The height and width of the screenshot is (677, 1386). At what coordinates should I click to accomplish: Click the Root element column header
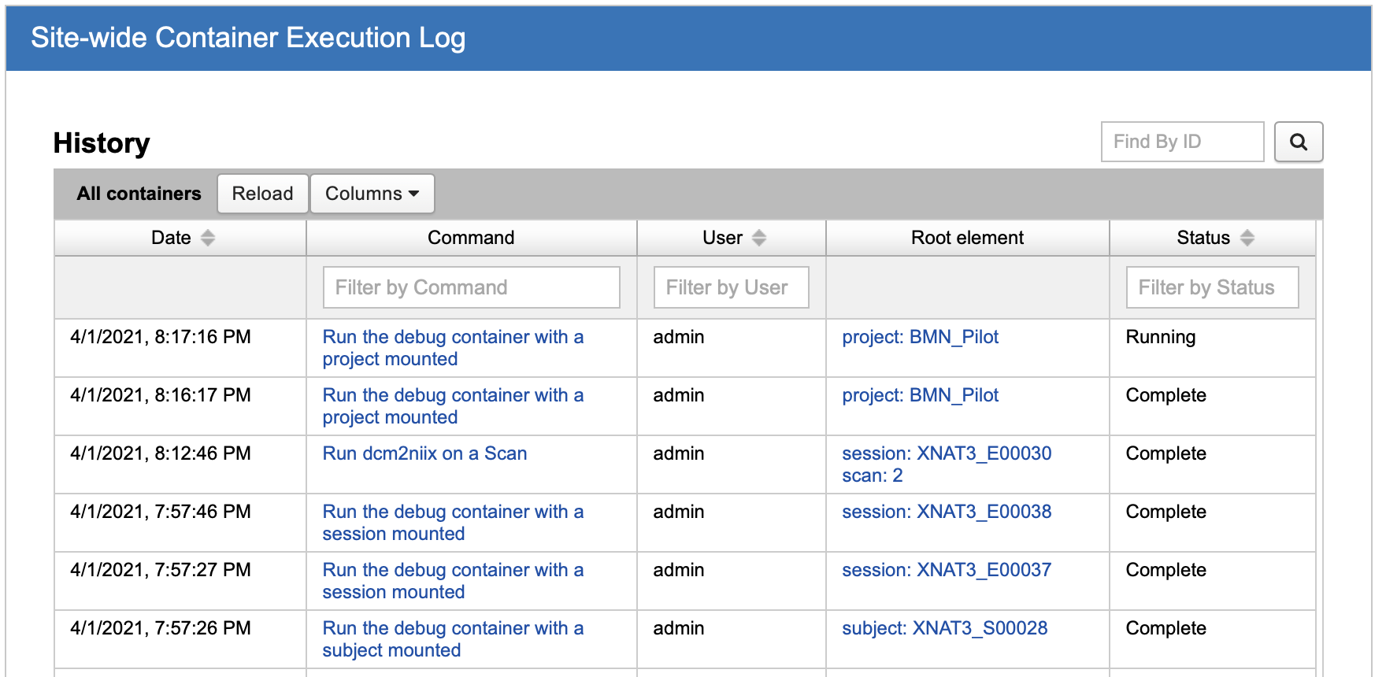967,238
